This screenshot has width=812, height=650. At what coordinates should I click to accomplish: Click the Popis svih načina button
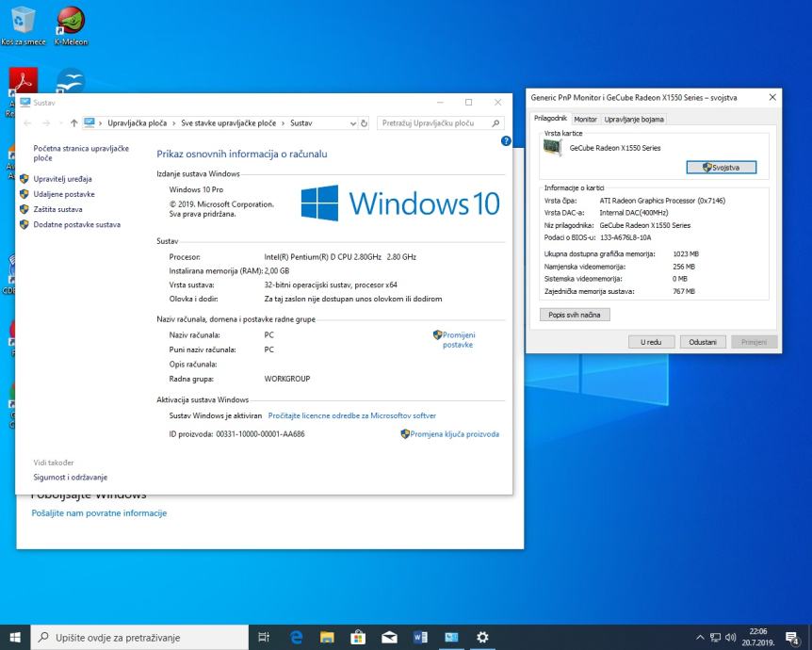(x=574, y=315)
